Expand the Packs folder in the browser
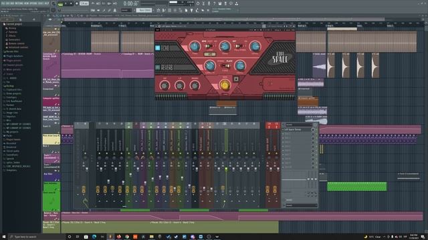 pyautogui.click(x=9, y=135)
